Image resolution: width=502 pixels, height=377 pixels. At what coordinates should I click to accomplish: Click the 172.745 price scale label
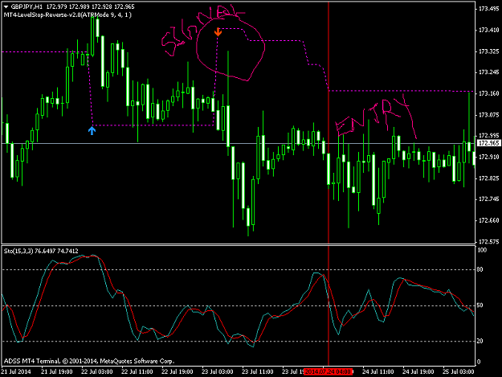pyautogui.click(x=488, y=199)
